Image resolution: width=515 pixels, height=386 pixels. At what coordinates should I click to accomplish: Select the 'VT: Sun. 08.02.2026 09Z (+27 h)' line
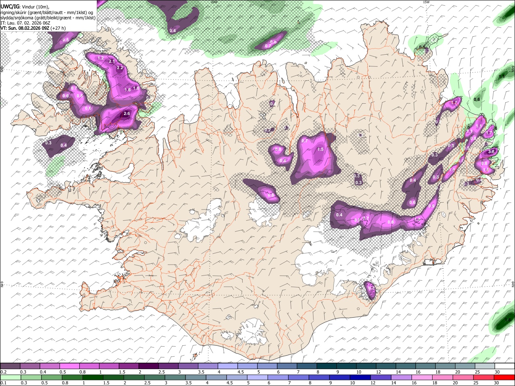33,28
